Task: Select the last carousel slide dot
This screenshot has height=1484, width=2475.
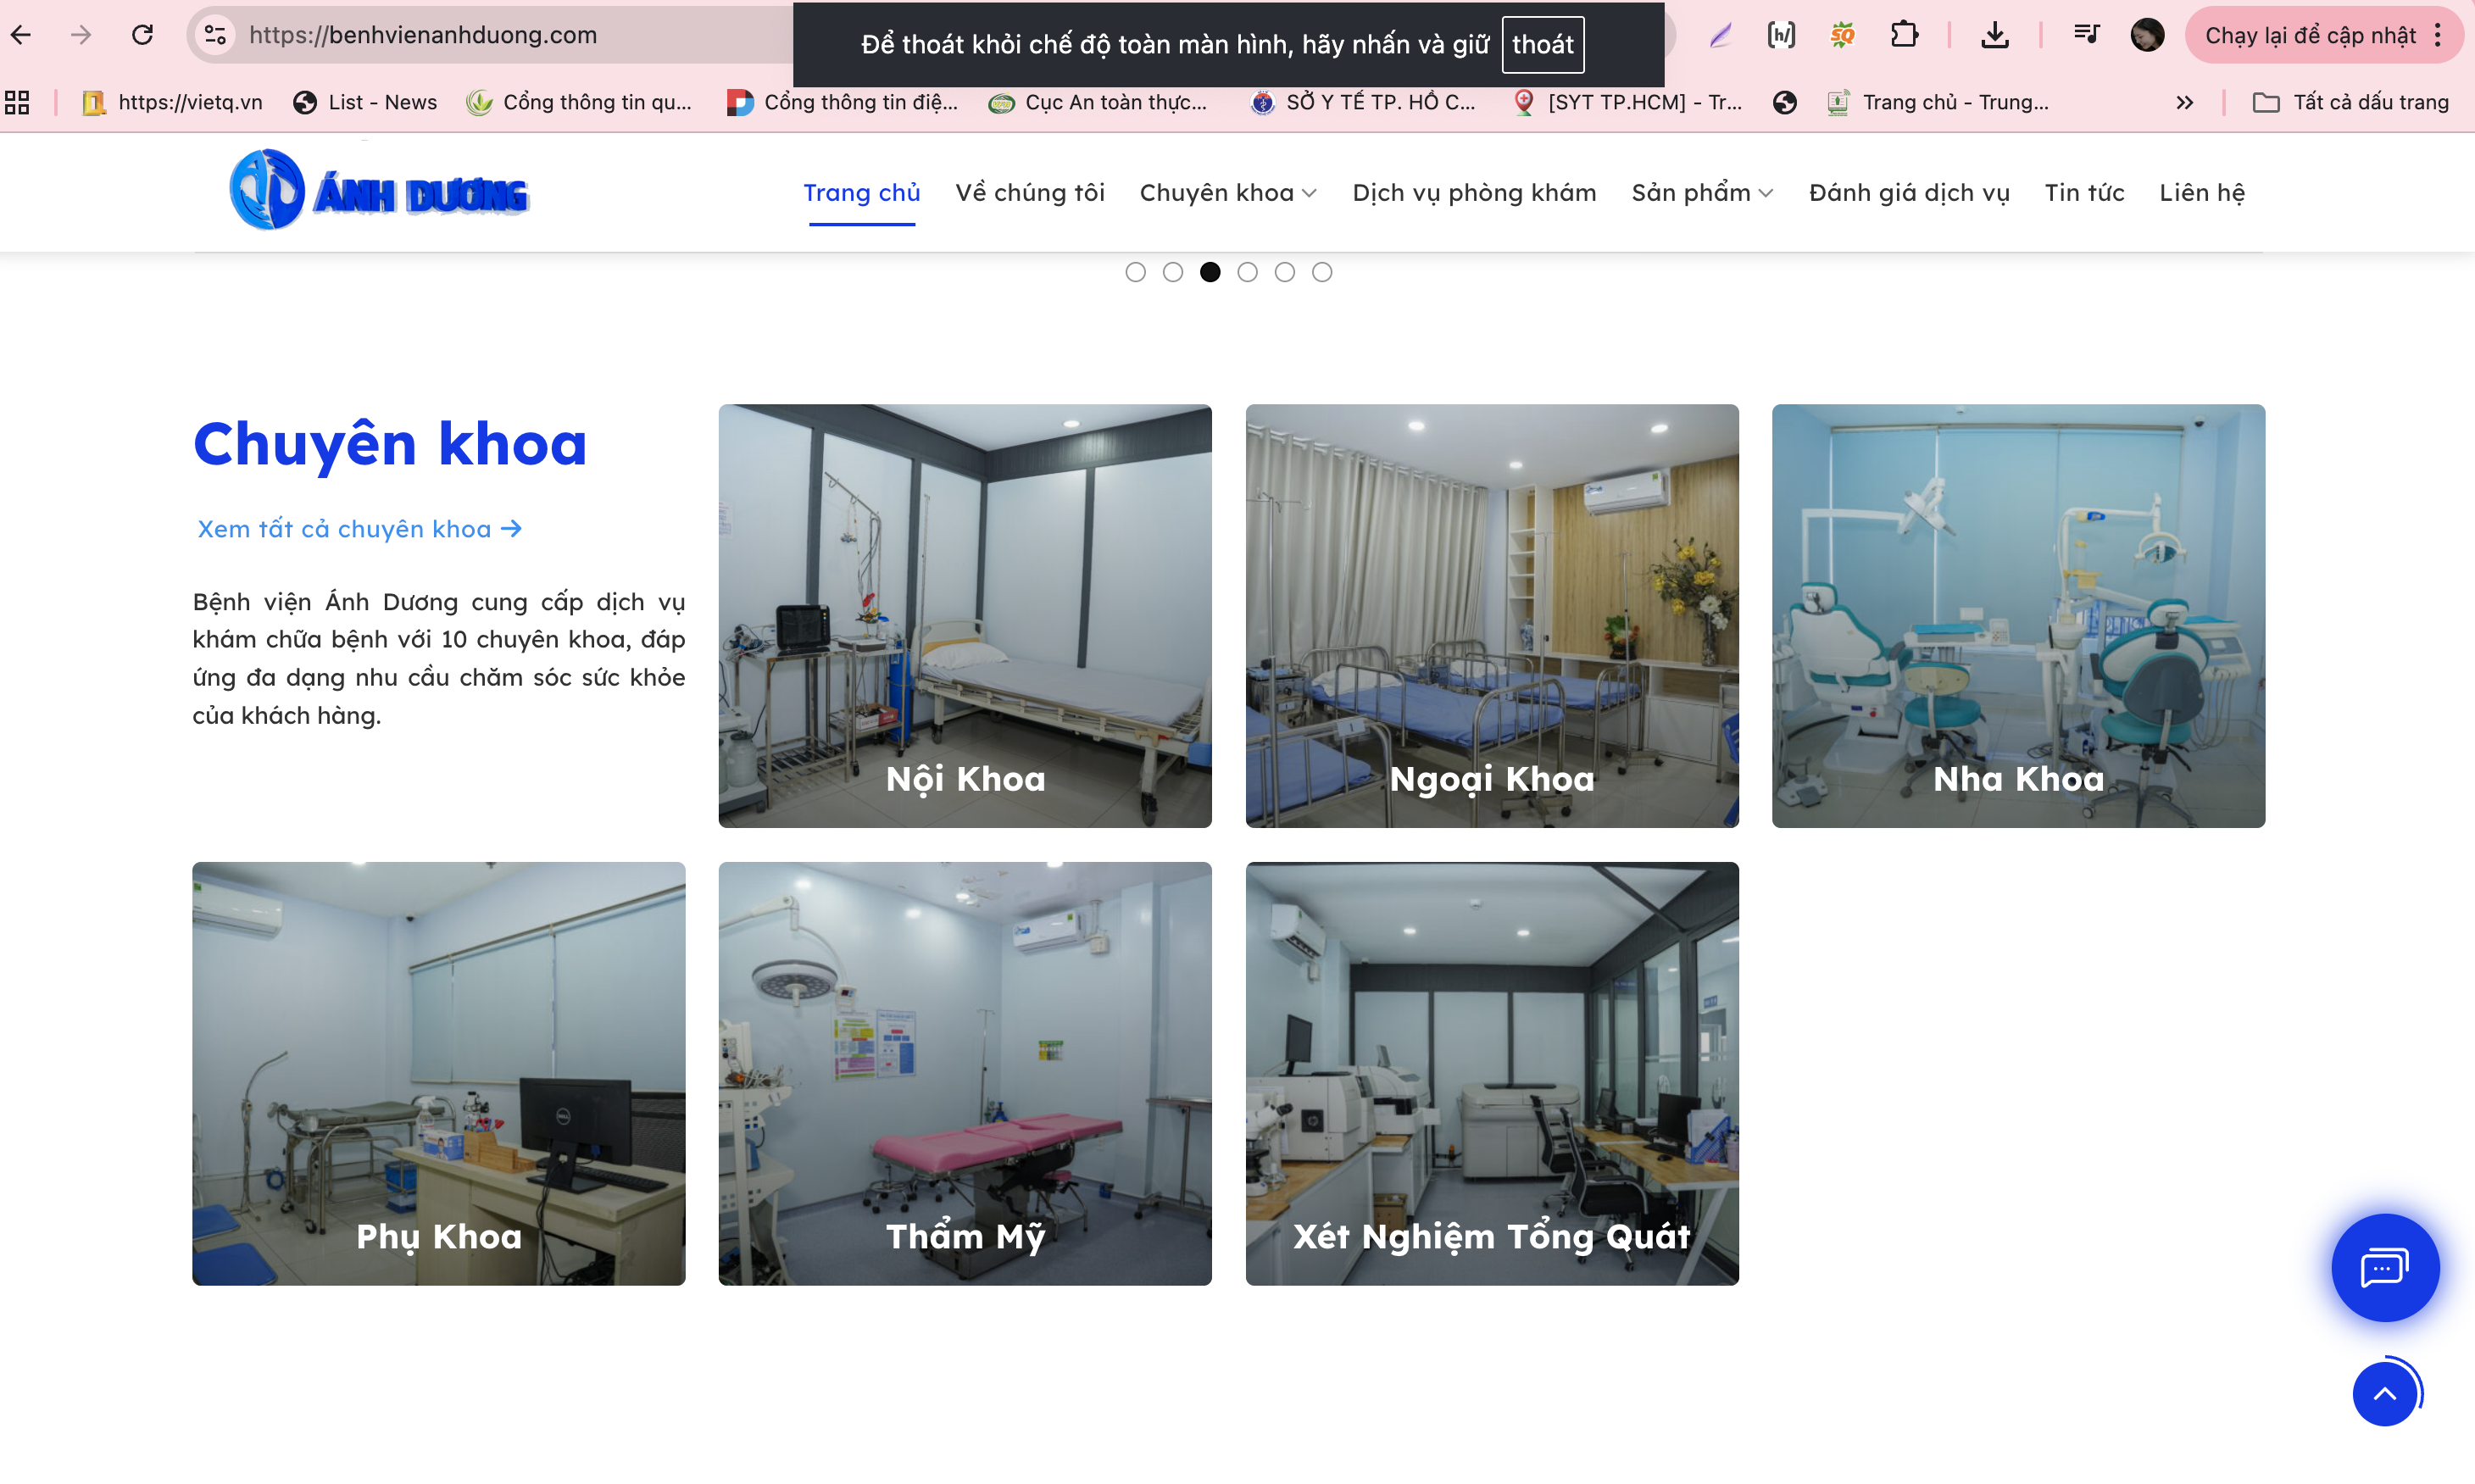Action: [x=1322, y=272]
